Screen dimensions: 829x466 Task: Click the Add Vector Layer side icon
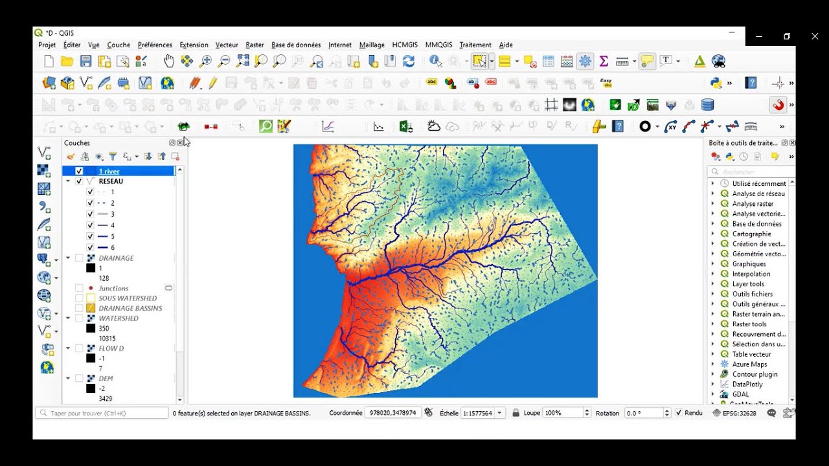(x=44, y=153)
